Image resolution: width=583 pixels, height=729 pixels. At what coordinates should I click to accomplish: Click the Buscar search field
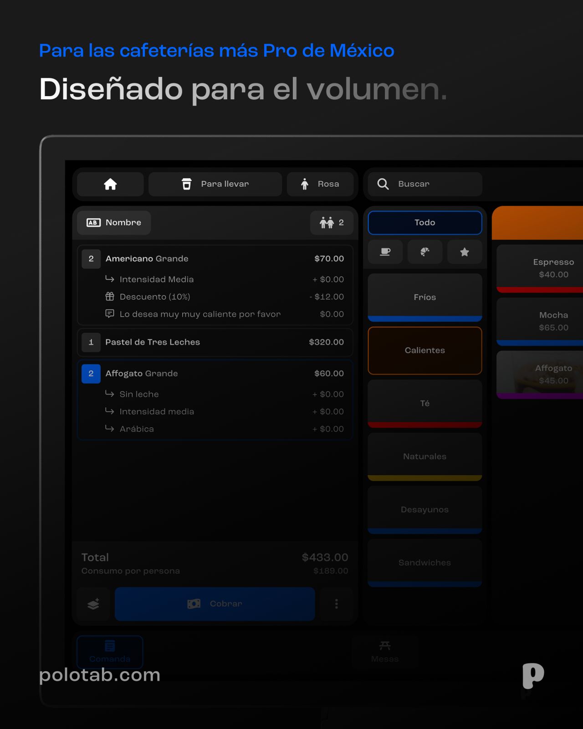coord(425,184)
